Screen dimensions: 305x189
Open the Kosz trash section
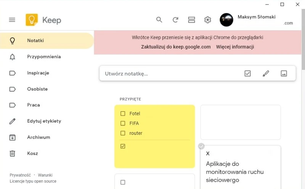click(47, 153)
